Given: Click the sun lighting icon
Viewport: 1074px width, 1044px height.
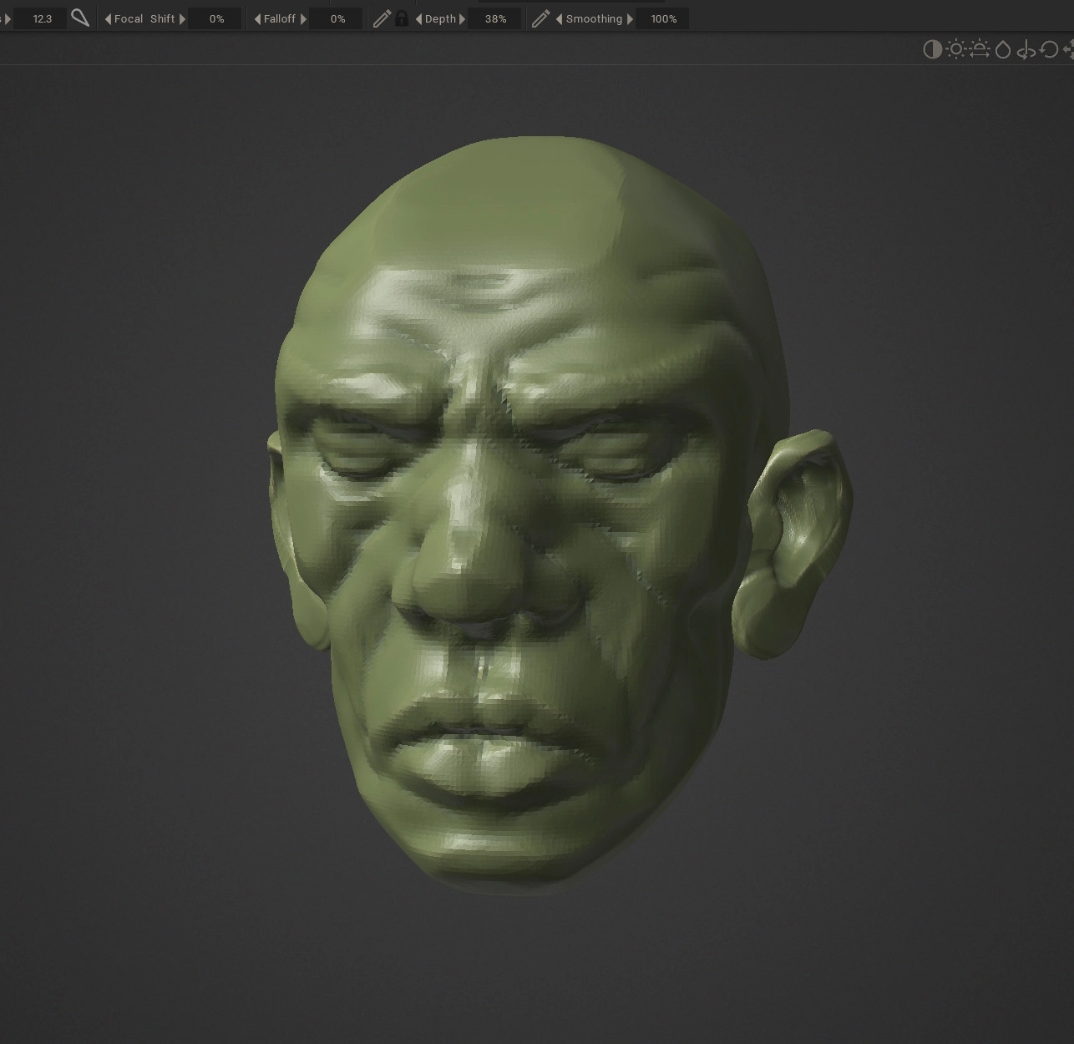Looking at the screenshot, I should pos(956,50).
